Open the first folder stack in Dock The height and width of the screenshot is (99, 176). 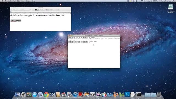pyautogui.click(x=147, y=95)
